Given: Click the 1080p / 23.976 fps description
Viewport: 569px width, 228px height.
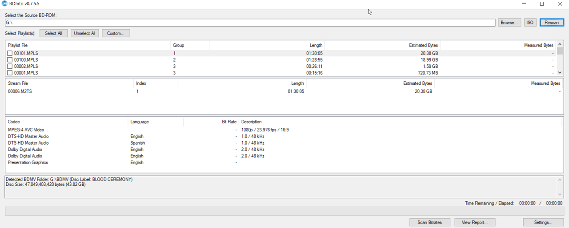Looking at the screenshot, I should click(x=265, y=130).
